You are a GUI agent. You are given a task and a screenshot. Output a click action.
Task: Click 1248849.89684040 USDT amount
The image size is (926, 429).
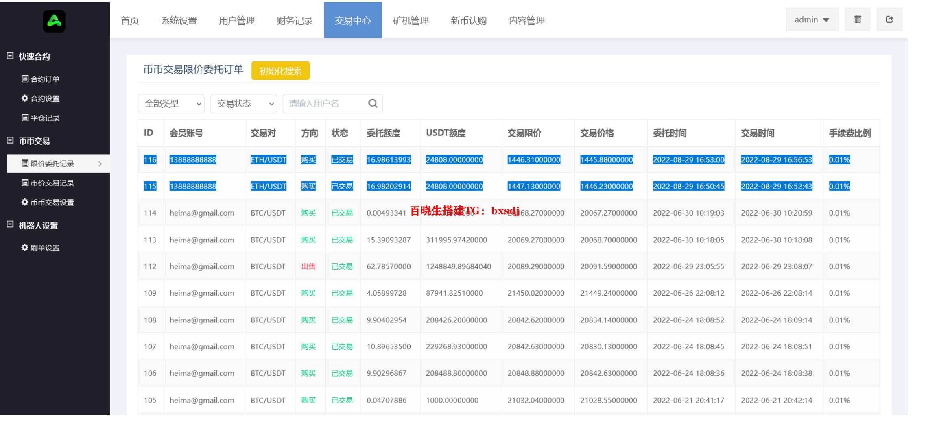coord(459,266)
